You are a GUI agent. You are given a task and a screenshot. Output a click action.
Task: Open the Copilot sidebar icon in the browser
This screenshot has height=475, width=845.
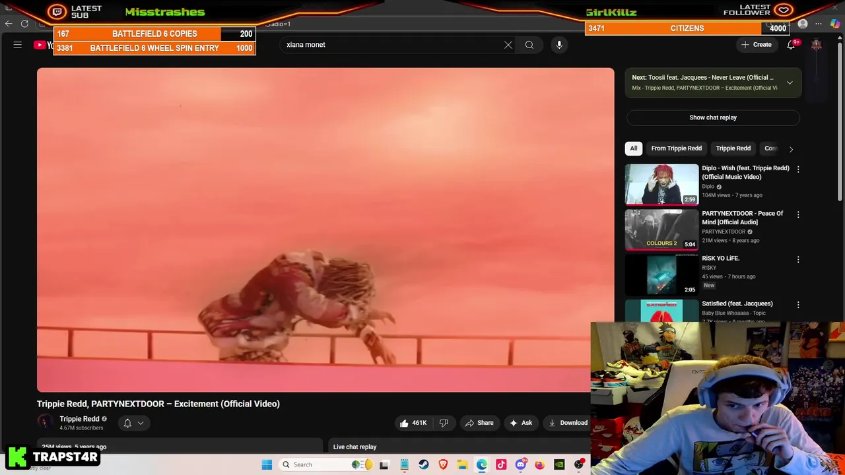click(x=835, y=24)
